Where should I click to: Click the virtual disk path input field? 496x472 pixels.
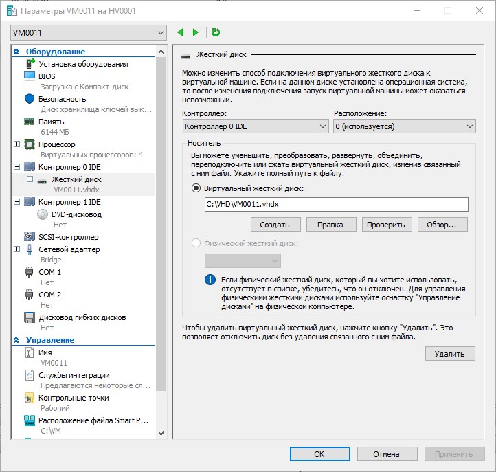[x=336, y=204]
